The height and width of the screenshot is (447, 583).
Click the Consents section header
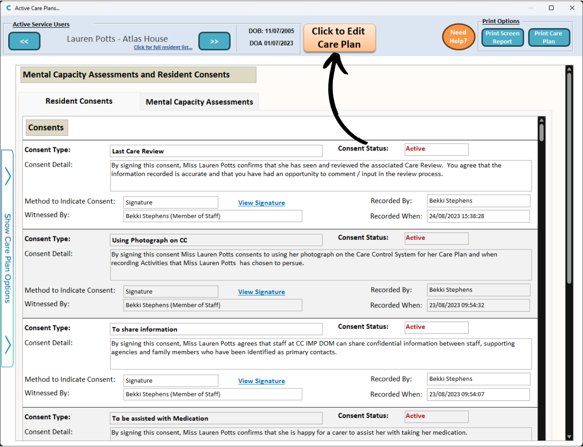point(47,128)
